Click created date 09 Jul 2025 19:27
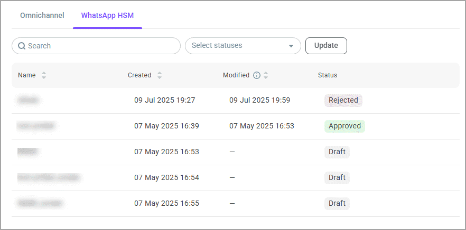The height and width of the screenshot is (230, 466). point(165,101)
